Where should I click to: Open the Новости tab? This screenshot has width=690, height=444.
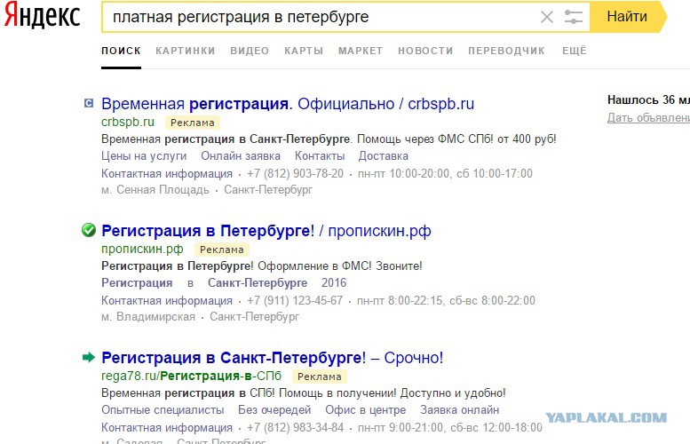coord(425,51)
